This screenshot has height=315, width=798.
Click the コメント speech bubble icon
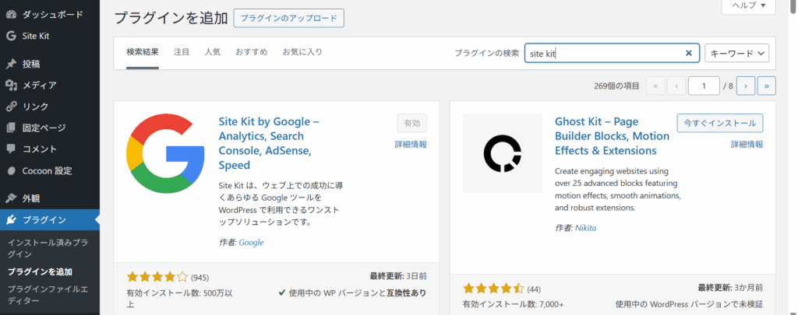(11, 149)
